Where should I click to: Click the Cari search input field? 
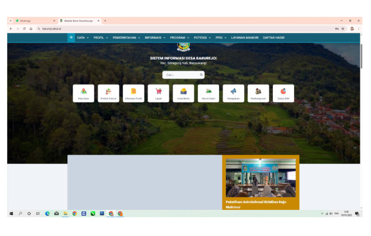click(181, 75)
